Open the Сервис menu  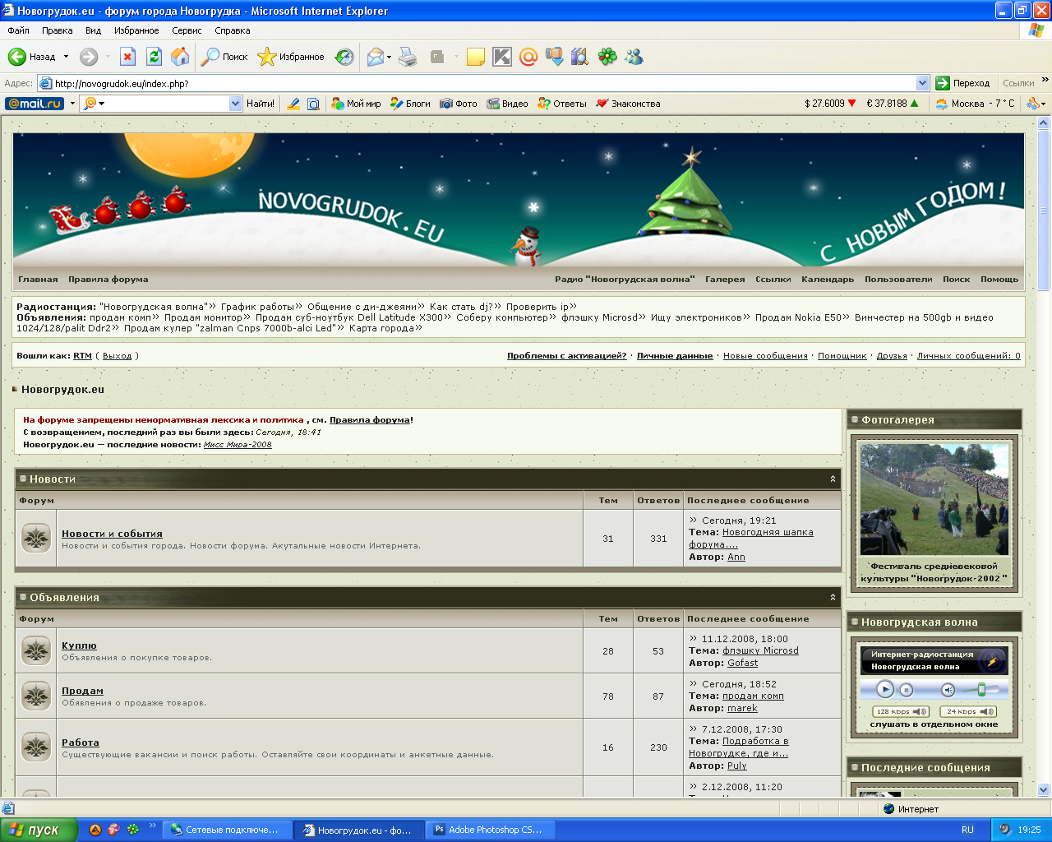(187, 30)
